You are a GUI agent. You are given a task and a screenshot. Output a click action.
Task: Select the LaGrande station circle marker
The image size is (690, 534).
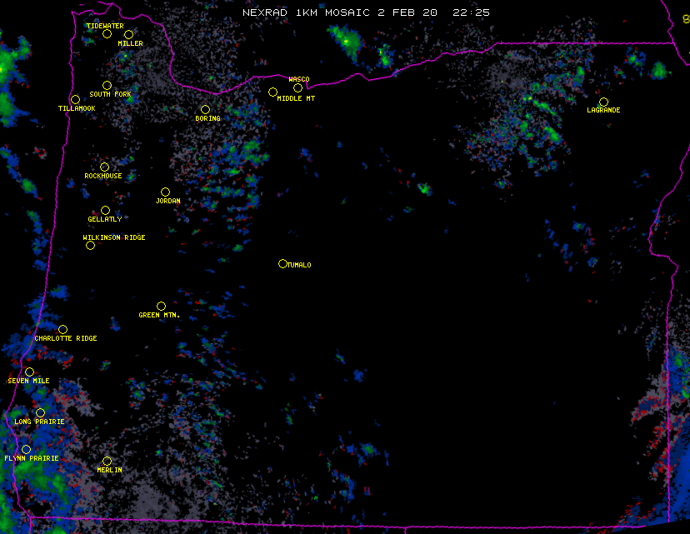pyautogui.click(x=603, y=102)
